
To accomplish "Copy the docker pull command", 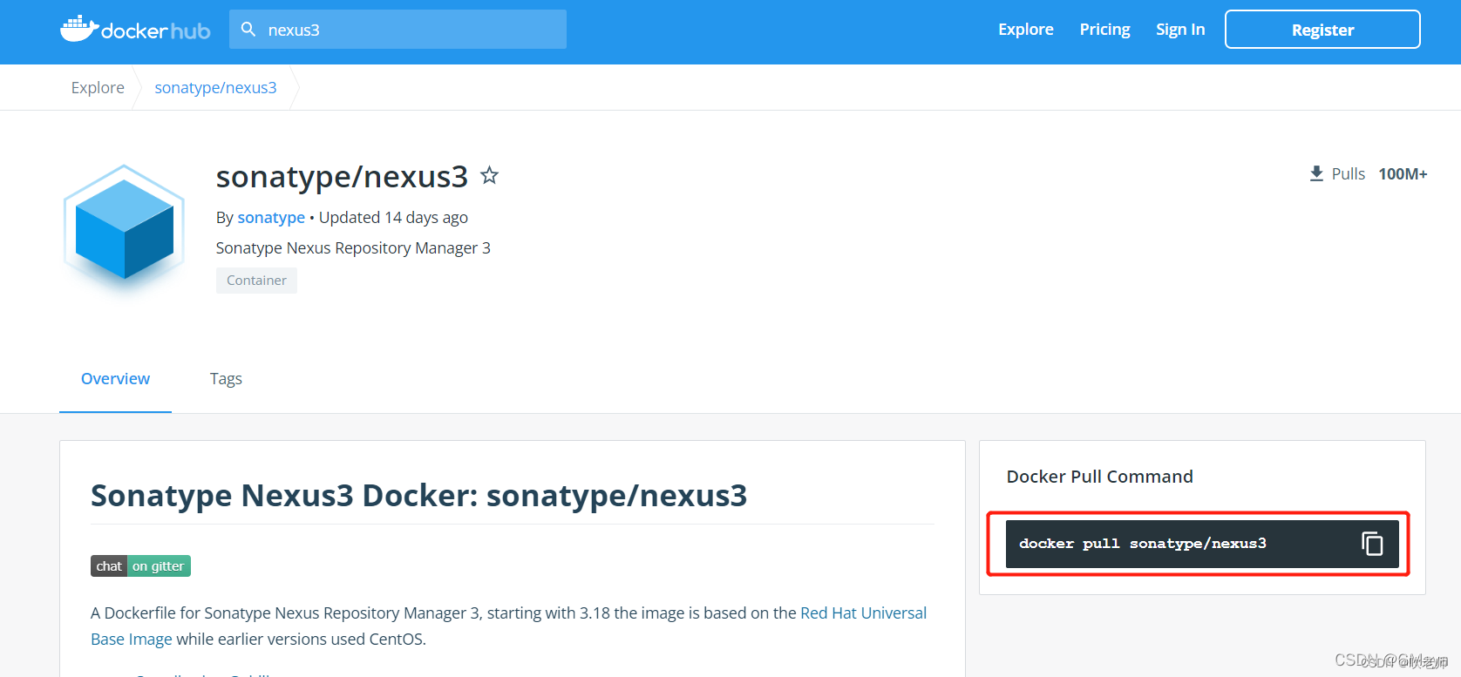I will click(x=1372, y=544).
